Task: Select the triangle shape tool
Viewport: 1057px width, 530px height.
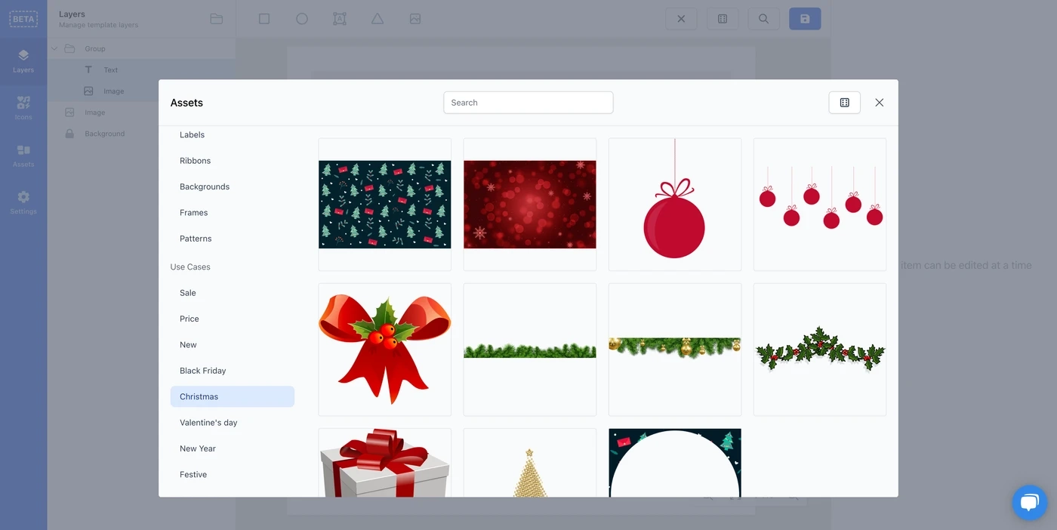Action: click(x=377, y=19)
